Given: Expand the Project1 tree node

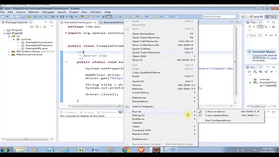Looking at the screenshot, I should point(4,30).
